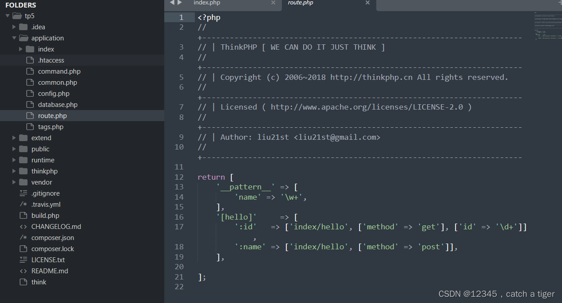Viewport: 562px width, 303px height.
Task: Click the tp5 folder icon
Action: (17, 16)
